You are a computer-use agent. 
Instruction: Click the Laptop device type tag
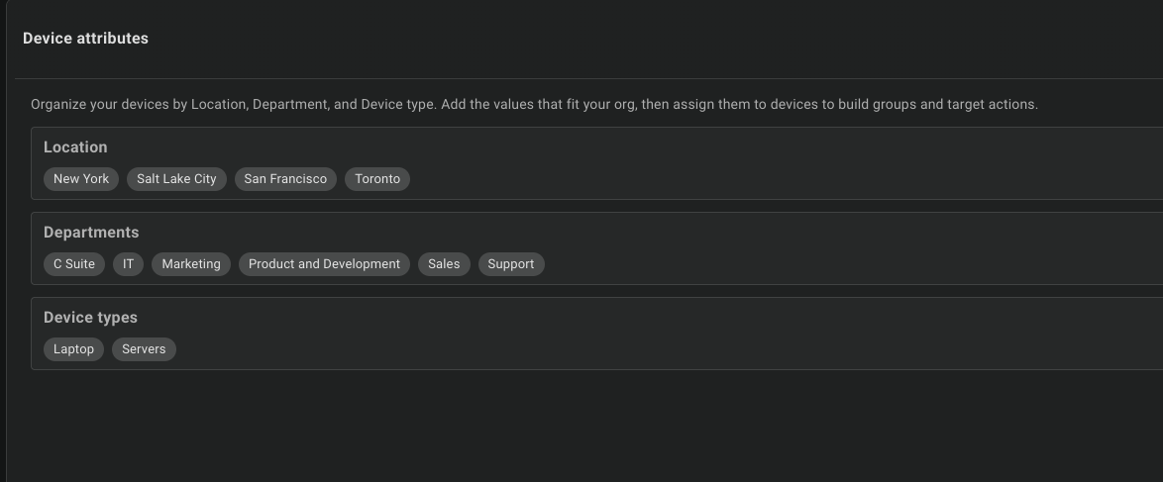point(73,349)
